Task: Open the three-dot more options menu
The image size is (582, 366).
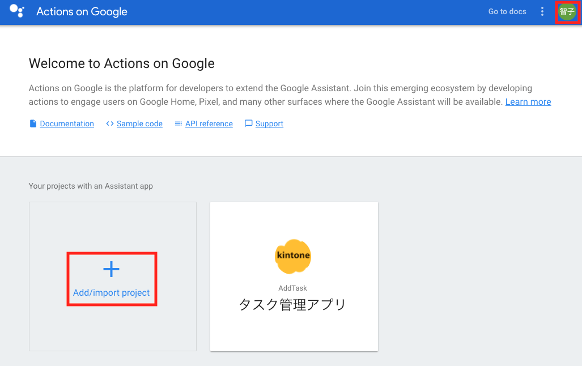Action: point(542,11)
